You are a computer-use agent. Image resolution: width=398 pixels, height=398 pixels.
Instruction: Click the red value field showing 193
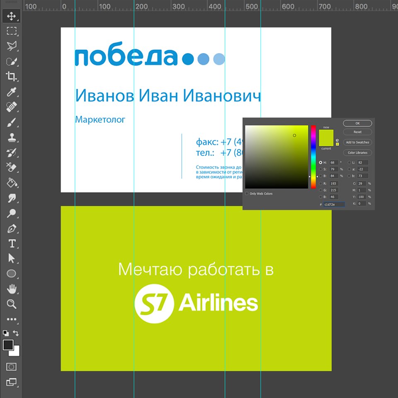tap(334, 183)
